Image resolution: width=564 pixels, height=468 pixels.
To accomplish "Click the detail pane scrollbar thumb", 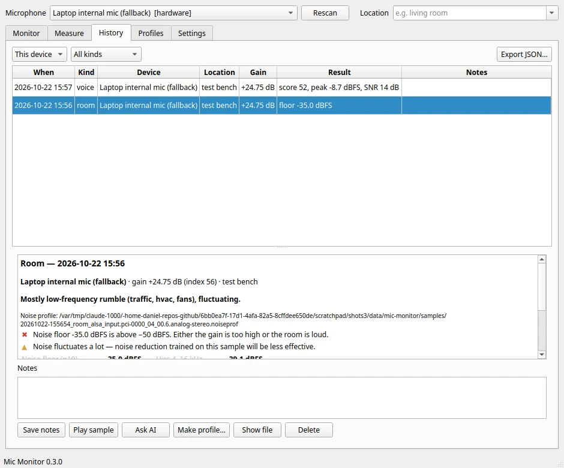I will click(x=542, y=287).
